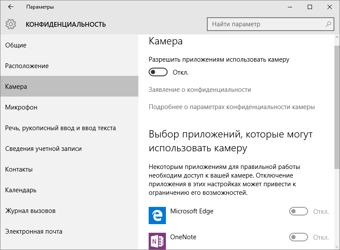Open the Общие section
Image resolution: width=340 pixels, height=250 pixels.
pyautogui.click(x=69, y=45)
